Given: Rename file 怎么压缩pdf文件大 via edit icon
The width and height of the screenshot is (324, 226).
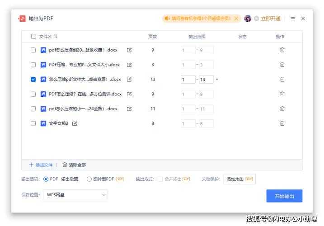Looking at the screenshot, I should click(x=129, y=80).
